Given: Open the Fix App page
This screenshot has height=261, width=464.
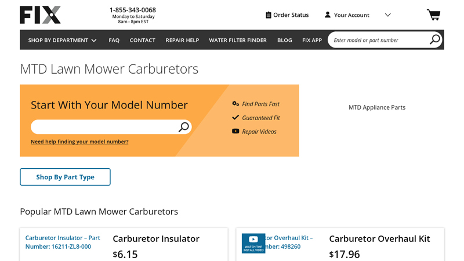Looking at the screenshot, I should pyautogui.click(x=312, y=40).
